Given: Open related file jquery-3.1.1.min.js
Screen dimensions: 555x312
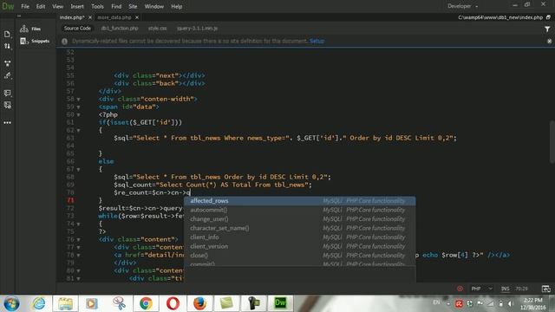Looking at the screenshot, I should coord(197,29).
